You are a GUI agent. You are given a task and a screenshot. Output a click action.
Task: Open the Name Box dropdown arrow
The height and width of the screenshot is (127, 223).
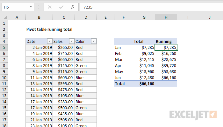31,7
